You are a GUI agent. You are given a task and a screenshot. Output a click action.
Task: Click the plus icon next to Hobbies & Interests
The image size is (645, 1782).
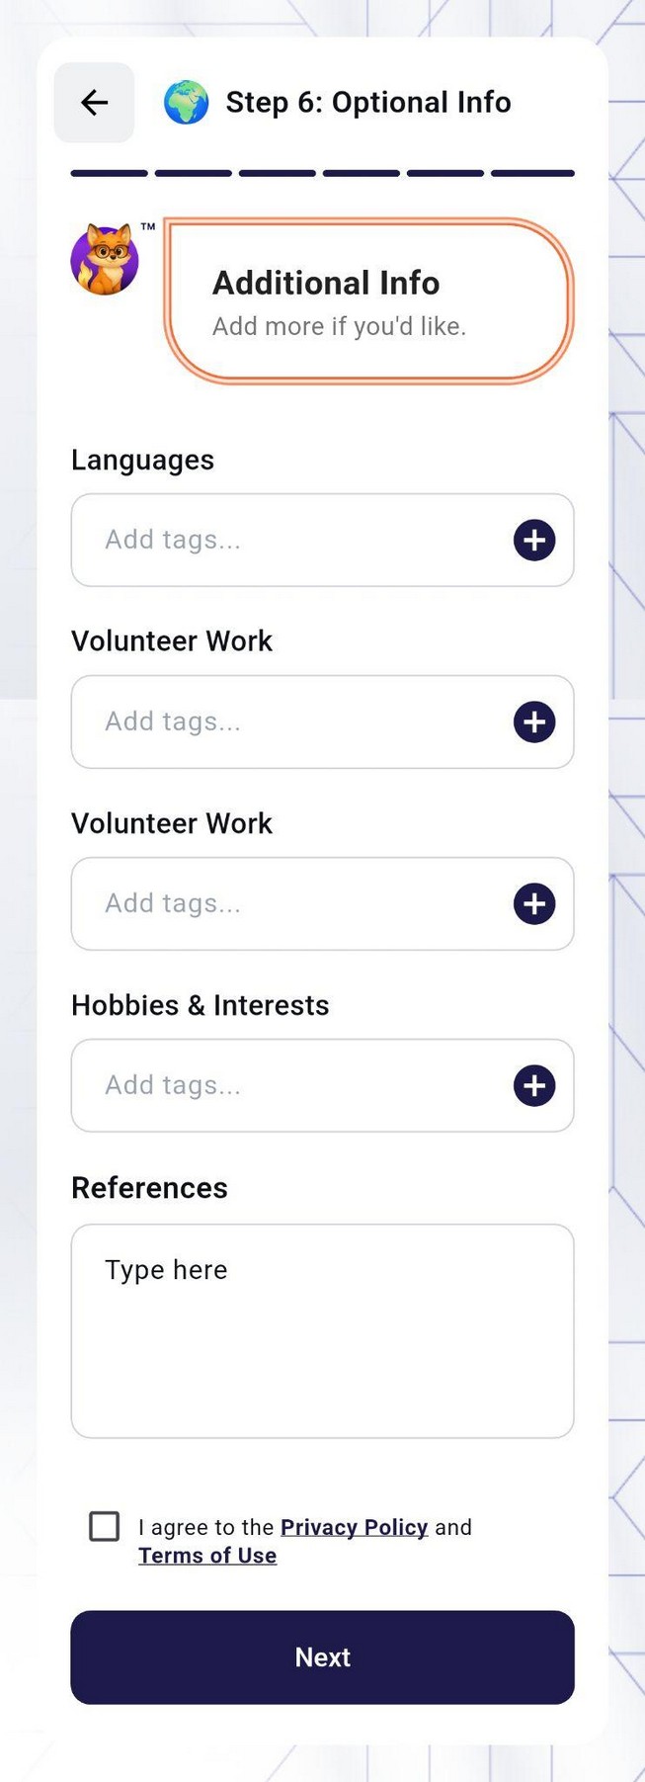click(533, 1085)
